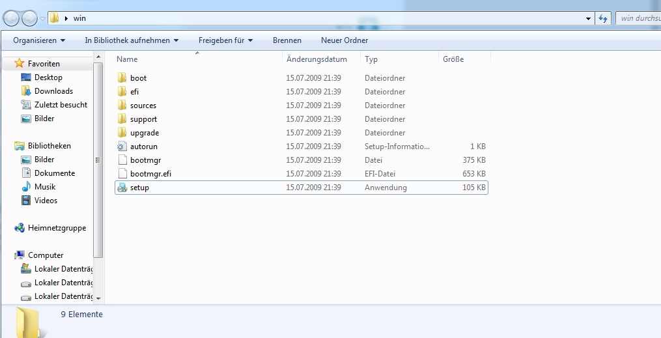Open In Bibliothek aufnehmen menu
Screen dimensions: 661x338
pos(132,40)
